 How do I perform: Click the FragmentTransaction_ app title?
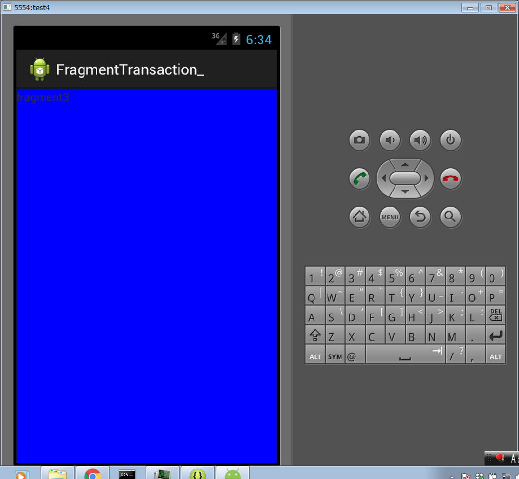[x=130, y=70]
